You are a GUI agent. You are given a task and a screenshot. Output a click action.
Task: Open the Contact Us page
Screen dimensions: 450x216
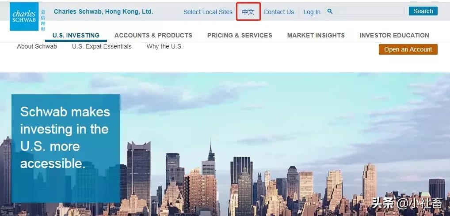tap(278, 12)
